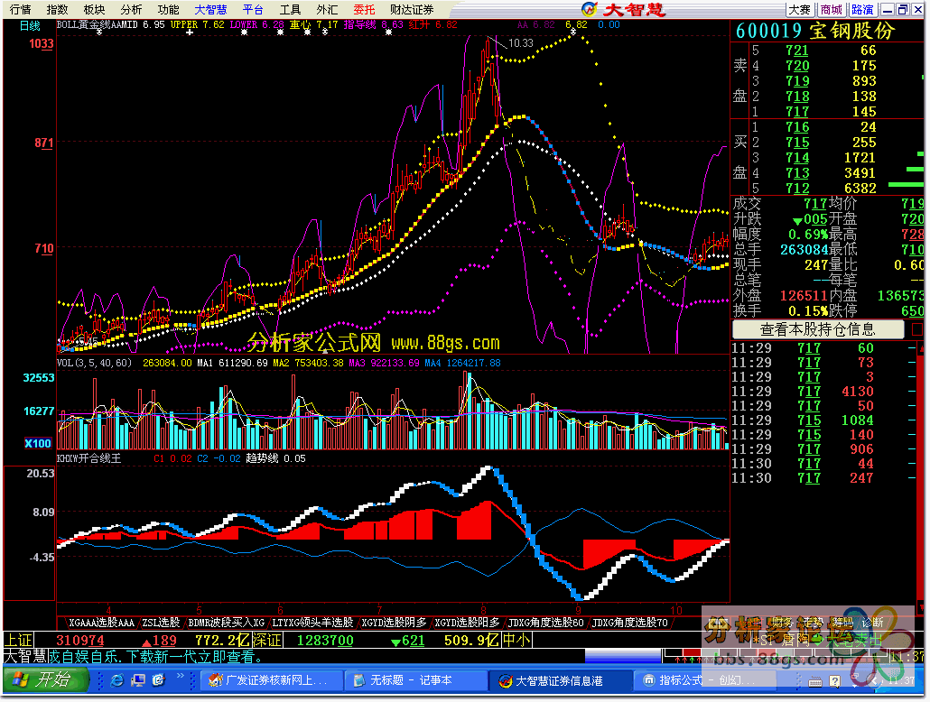Image resolution: width=930 pixels, height=702 pixels.
Task: Select the JDXG角度选股60 tab
Action: coord(545,623)
